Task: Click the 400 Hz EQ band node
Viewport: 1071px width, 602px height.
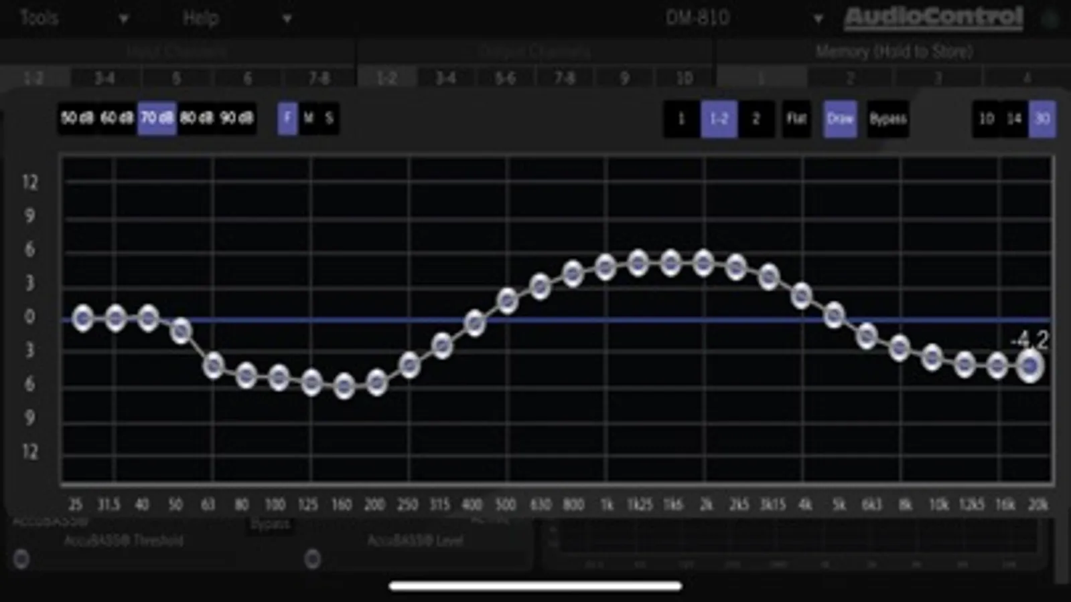Action: (x=475, y=323)
